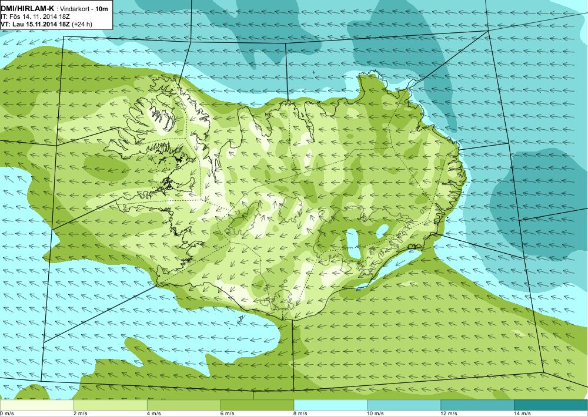Click the "0 m/s" legend label
The width and height of the screenshot is (588, 417).
[7, 413]
